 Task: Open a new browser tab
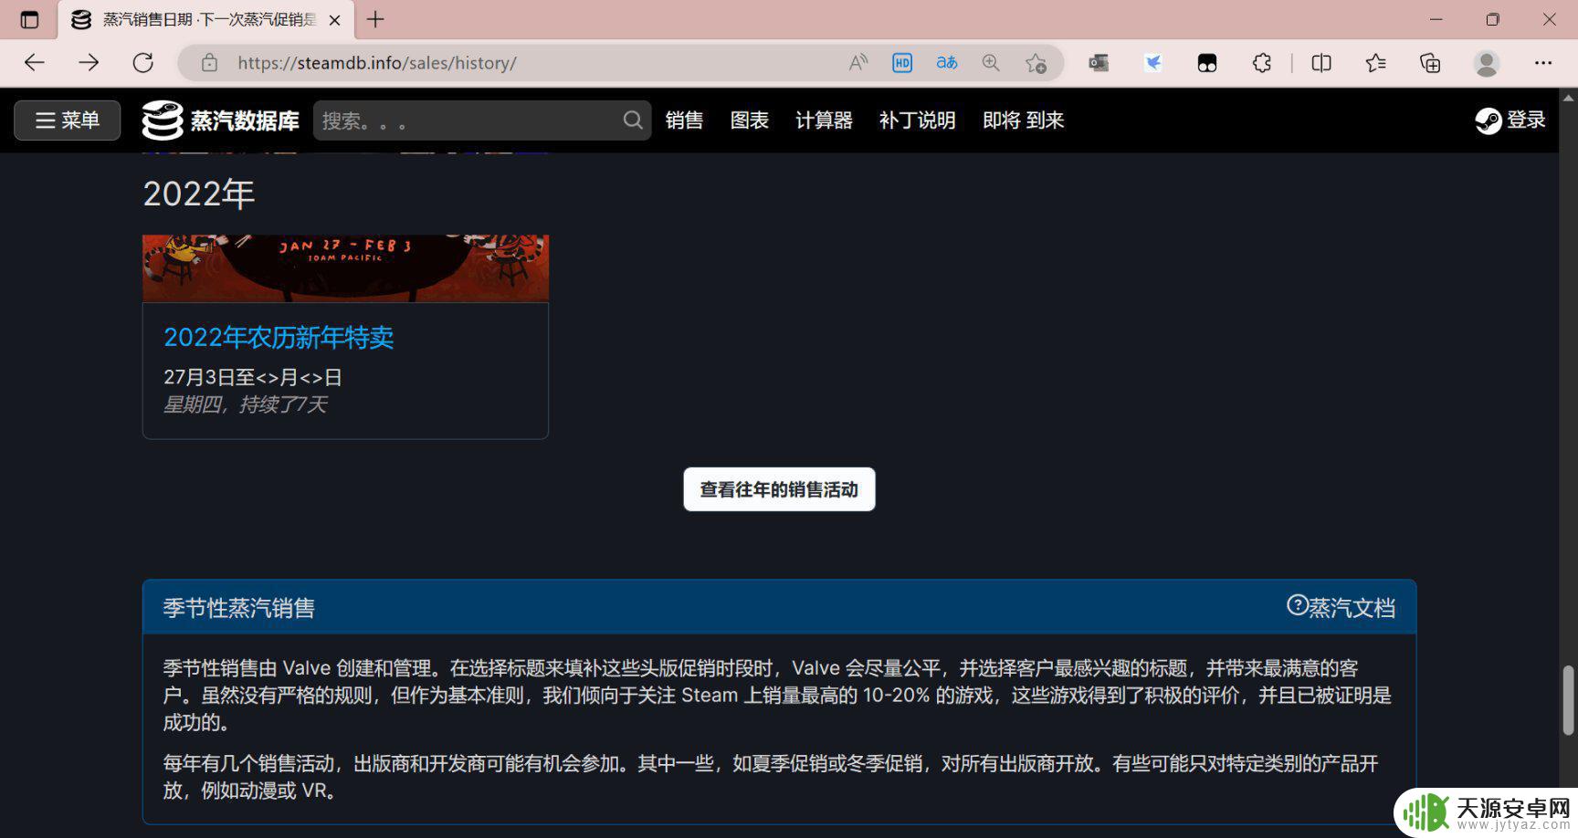click(x=375, y=19)
